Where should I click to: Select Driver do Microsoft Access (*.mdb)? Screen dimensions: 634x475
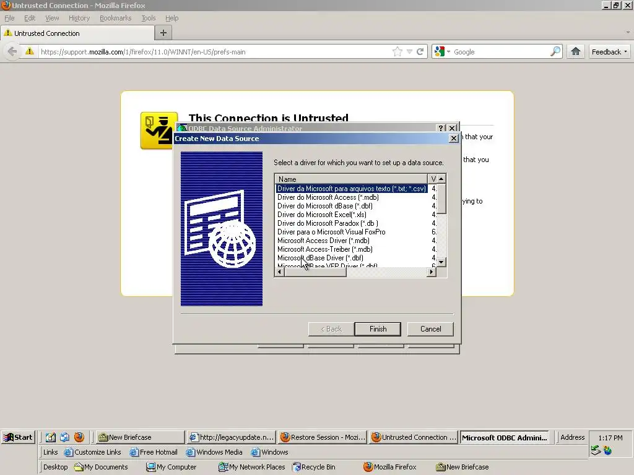(x=328, y=197)
